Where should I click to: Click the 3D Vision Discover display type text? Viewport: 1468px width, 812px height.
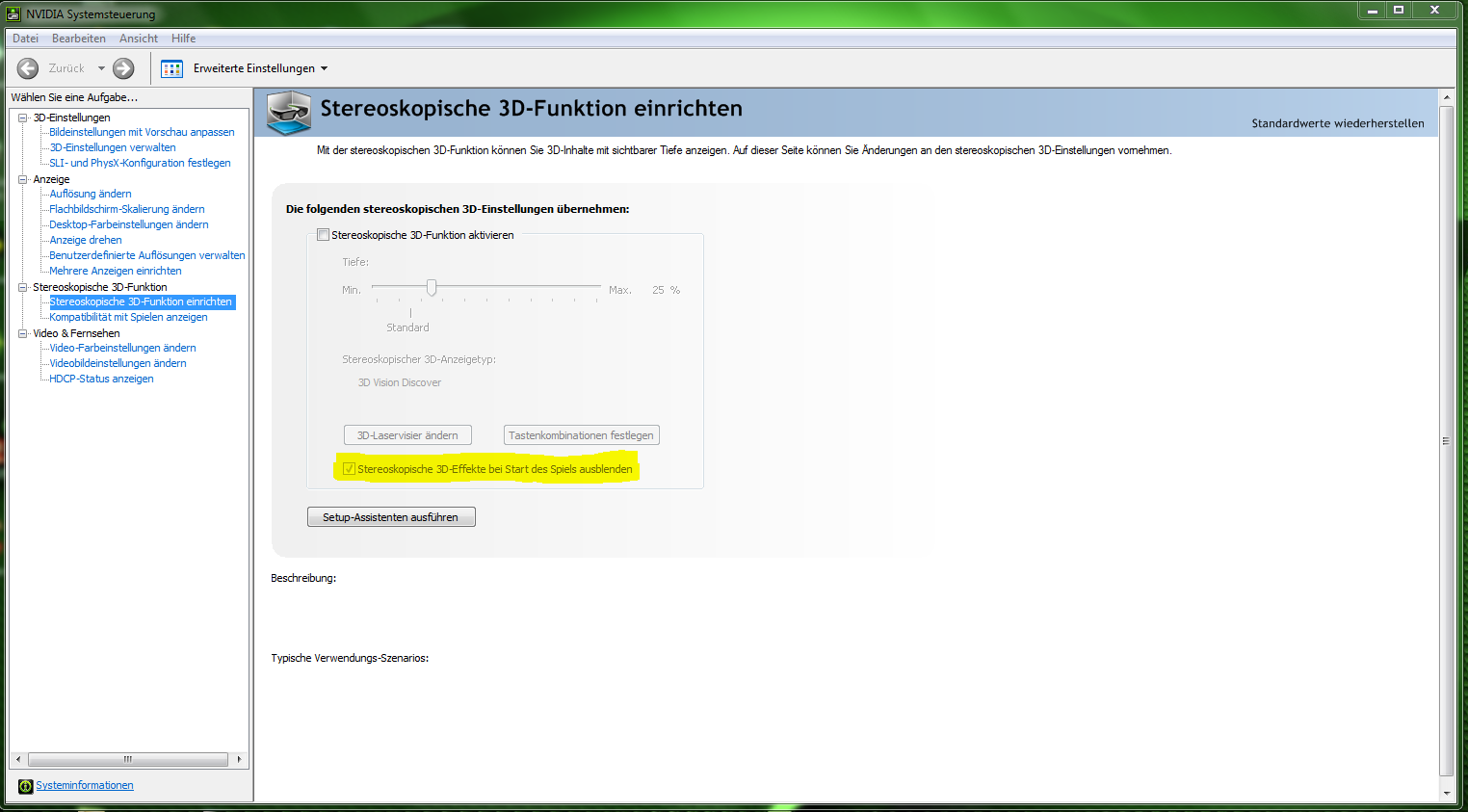coord(400,382)
